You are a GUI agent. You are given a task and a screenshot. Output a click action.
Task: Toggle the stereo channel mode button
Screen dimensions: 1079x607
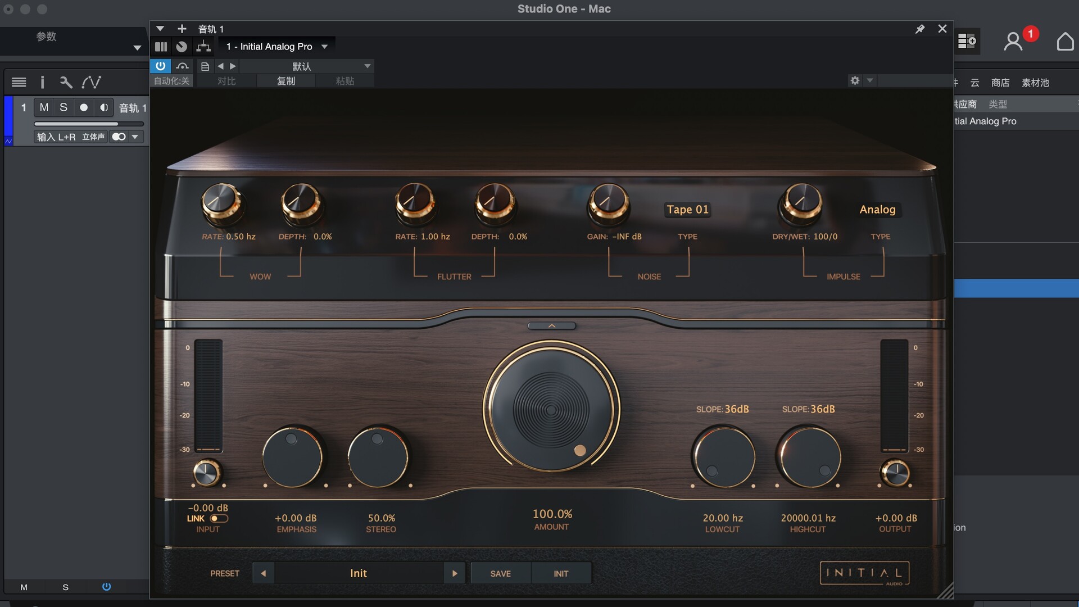click(x=119, y=137)
